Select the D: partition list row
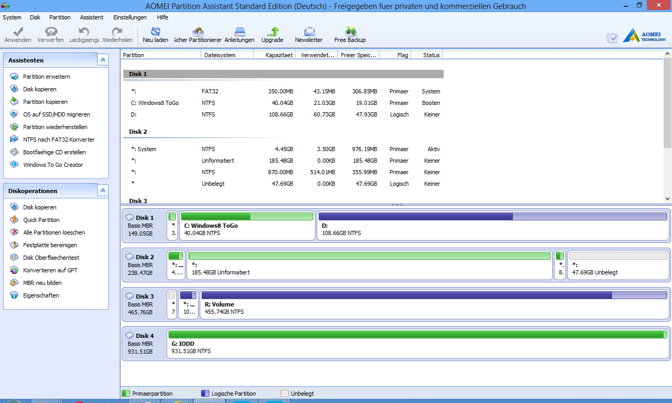 click(283, 114)
